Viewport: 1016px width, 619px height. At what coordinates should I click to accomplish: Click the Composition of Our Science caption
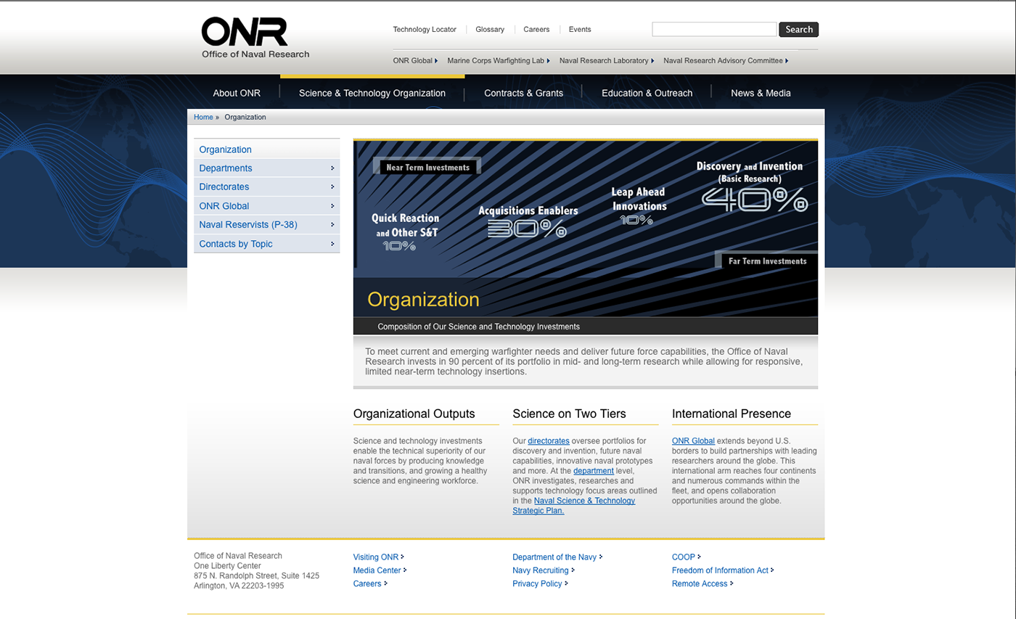[x=478, y=327]
